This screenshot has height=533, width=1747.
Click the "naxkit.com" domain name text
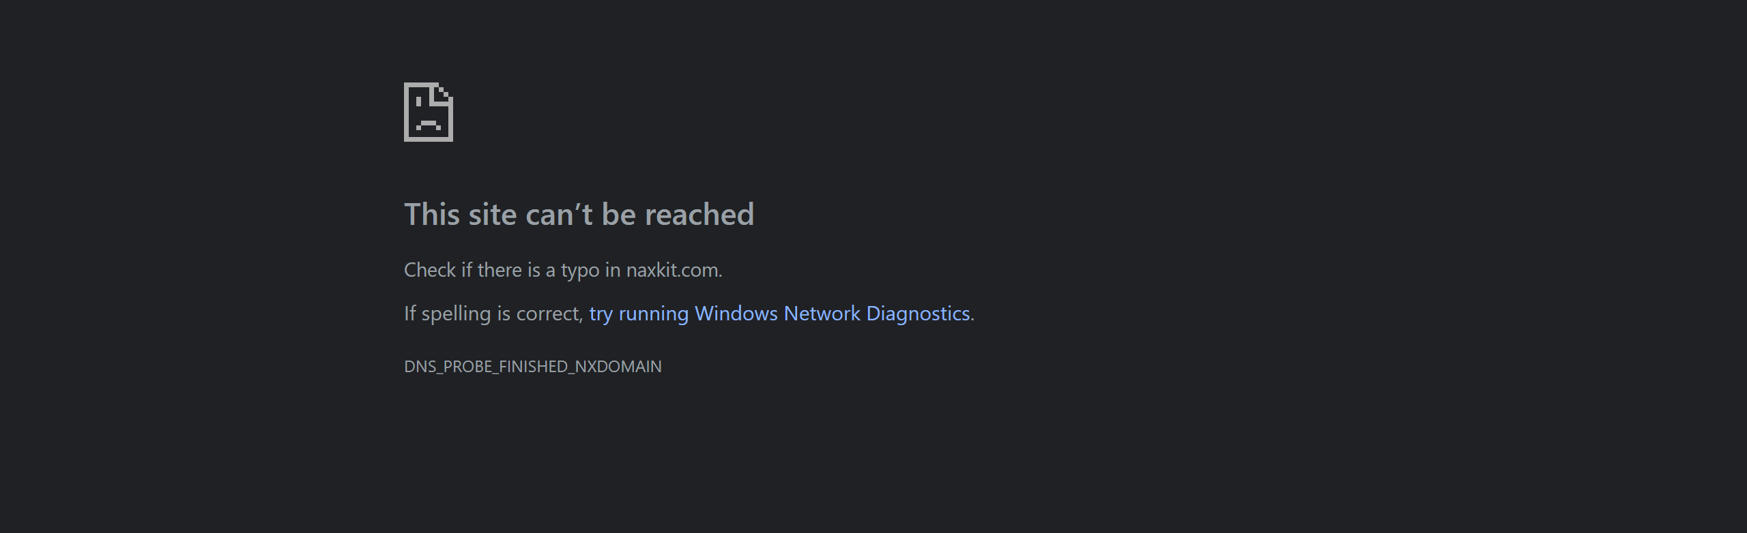(x=673, y=270)
